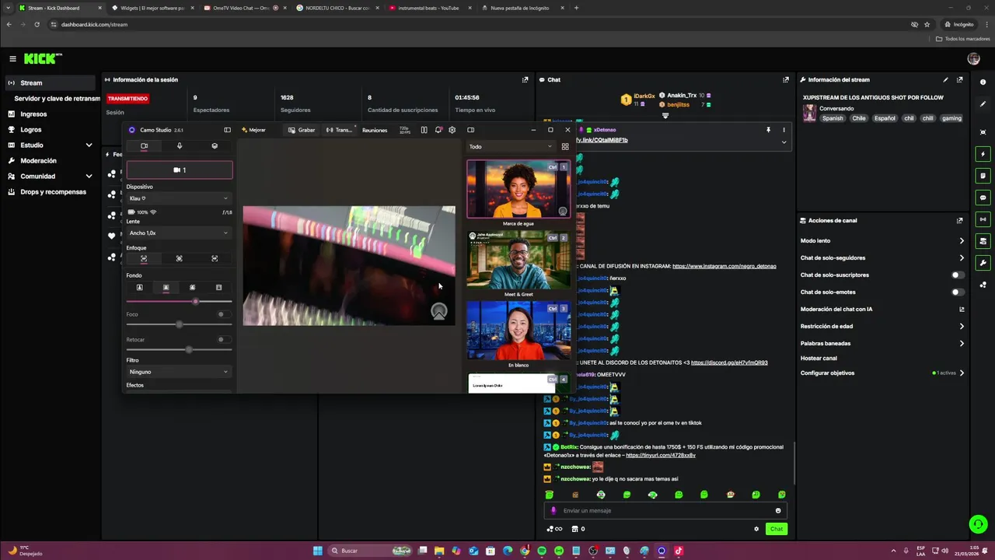The image size is (995, 560).
Task: Pop out the Chat panel
Action: (x=786, y=79)
